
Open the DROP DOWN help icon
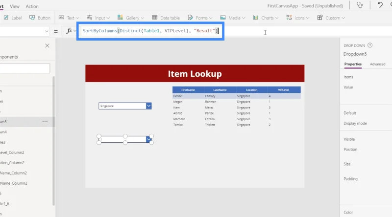[x=370, y=45]
